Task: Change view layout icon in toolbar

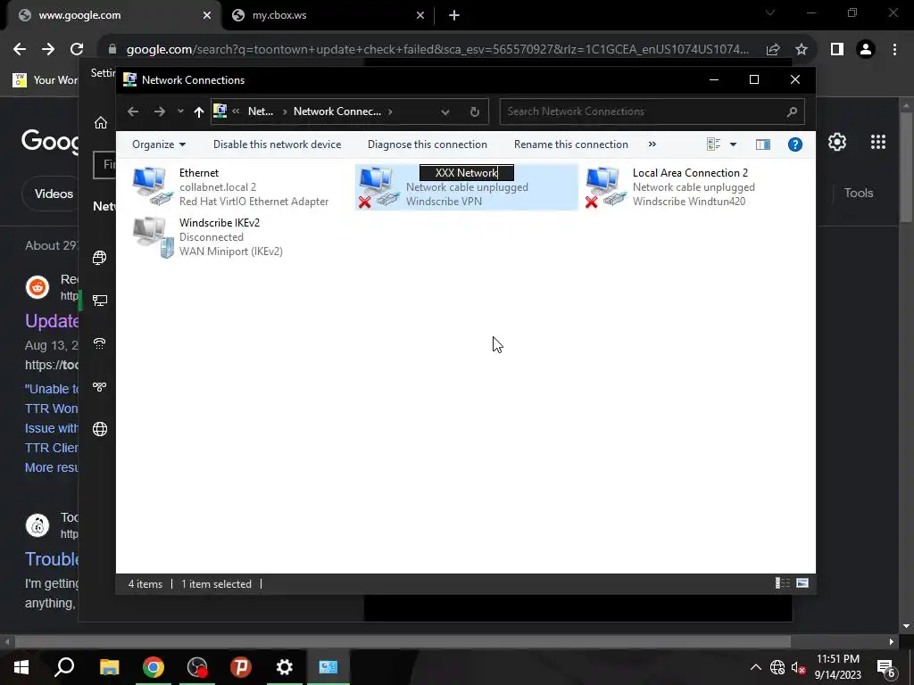Action: [x=713, y=144]
